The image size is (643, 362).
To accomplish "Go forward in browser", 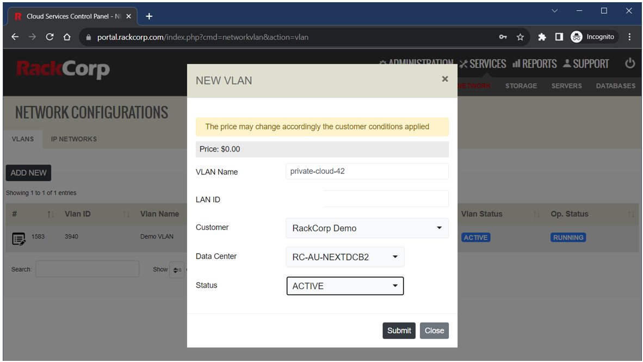I will pos(33,37).
